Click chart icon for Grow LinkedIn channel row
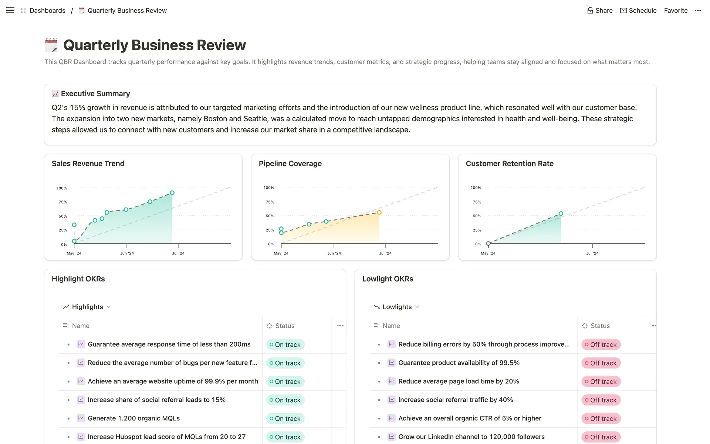 (392, 437)
